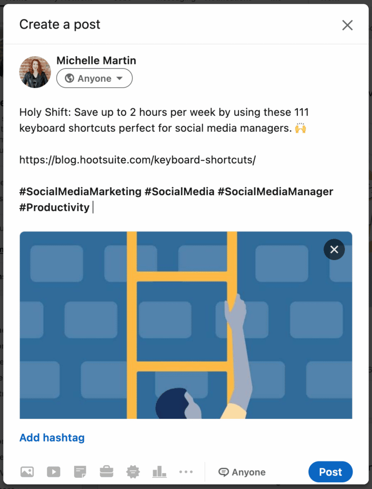Select the celebrate an occasion badge icon
The image size is (372, 489).
tap(133, 472)
